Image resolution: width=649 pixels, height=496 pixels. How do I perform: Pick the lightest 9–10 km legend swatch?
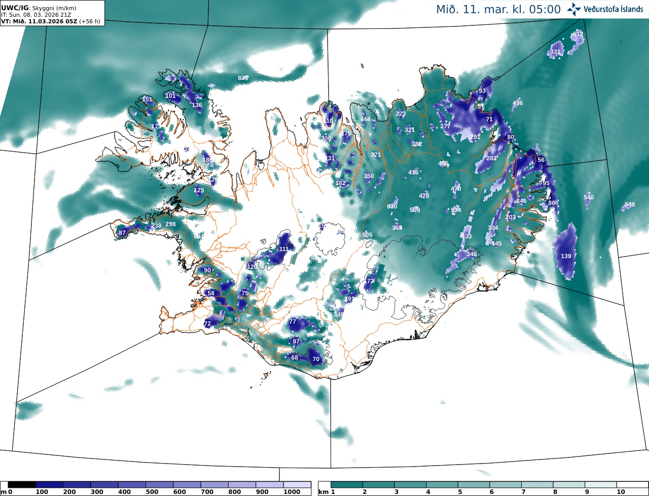601,485
